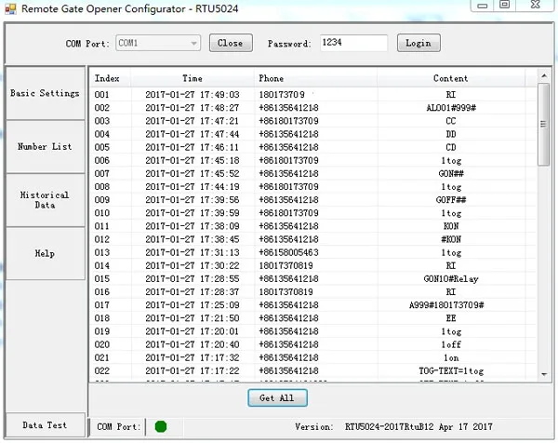The image size is (558, 443).
Task: Close the Configurator window with X
Action: point(536,5)
